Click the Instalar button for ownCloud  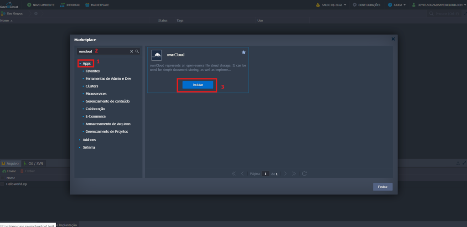coord(198,85)
